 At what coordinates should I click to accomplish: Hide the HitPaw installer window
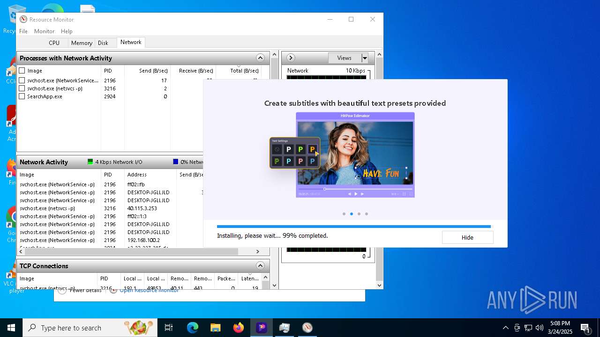coord(467,237)
